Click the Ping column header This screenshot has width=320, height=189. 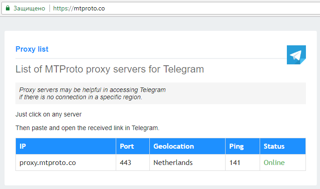pyautogui.click(x=242, y=146)
